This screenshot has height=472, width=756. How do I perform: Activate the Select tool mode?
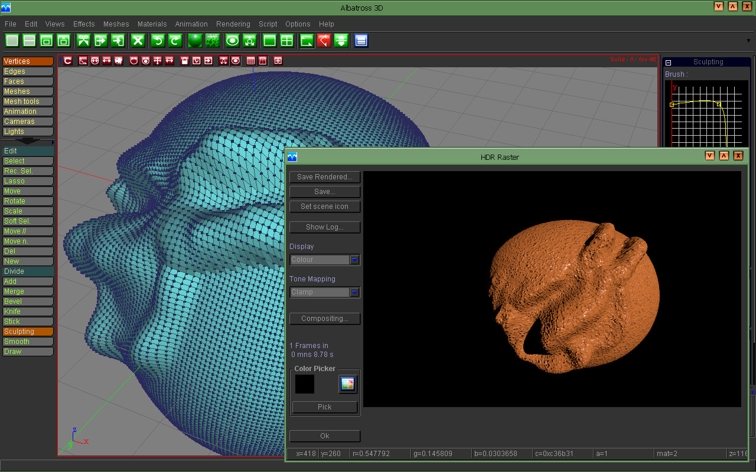28,161
